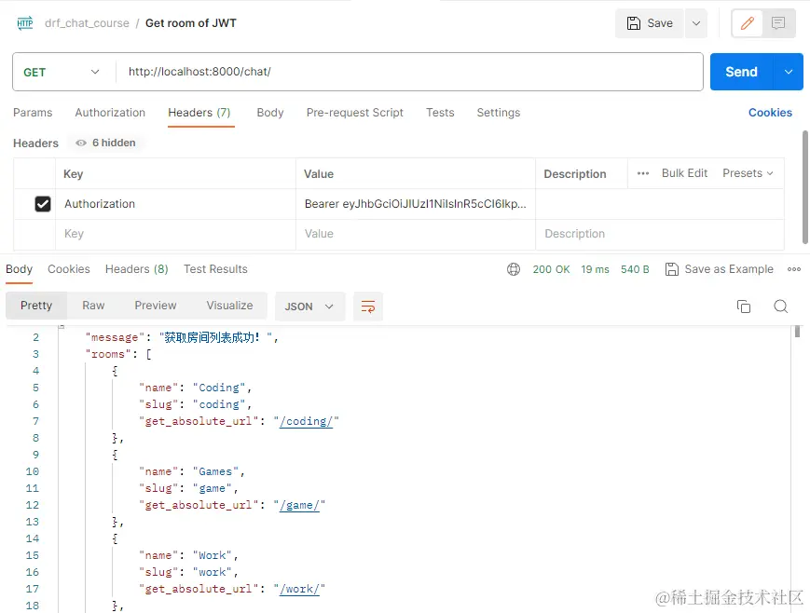Open the three-dot more actions icon

coord(794,268)
